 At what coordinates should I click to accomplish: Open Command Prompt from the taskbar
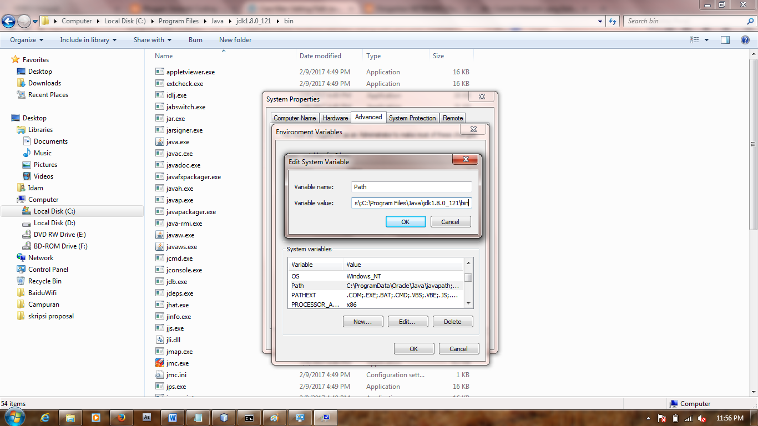click(x=249, y=417)
